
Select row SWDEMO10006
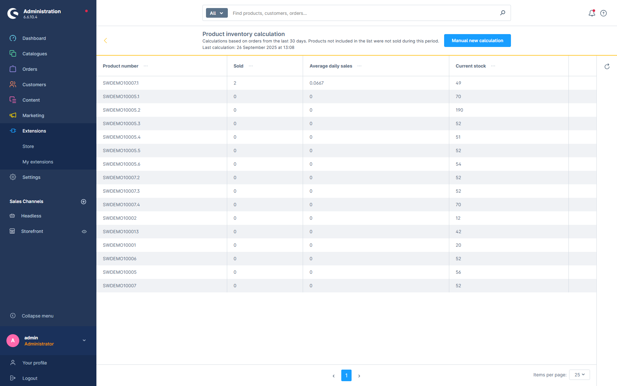coord(346,259)
